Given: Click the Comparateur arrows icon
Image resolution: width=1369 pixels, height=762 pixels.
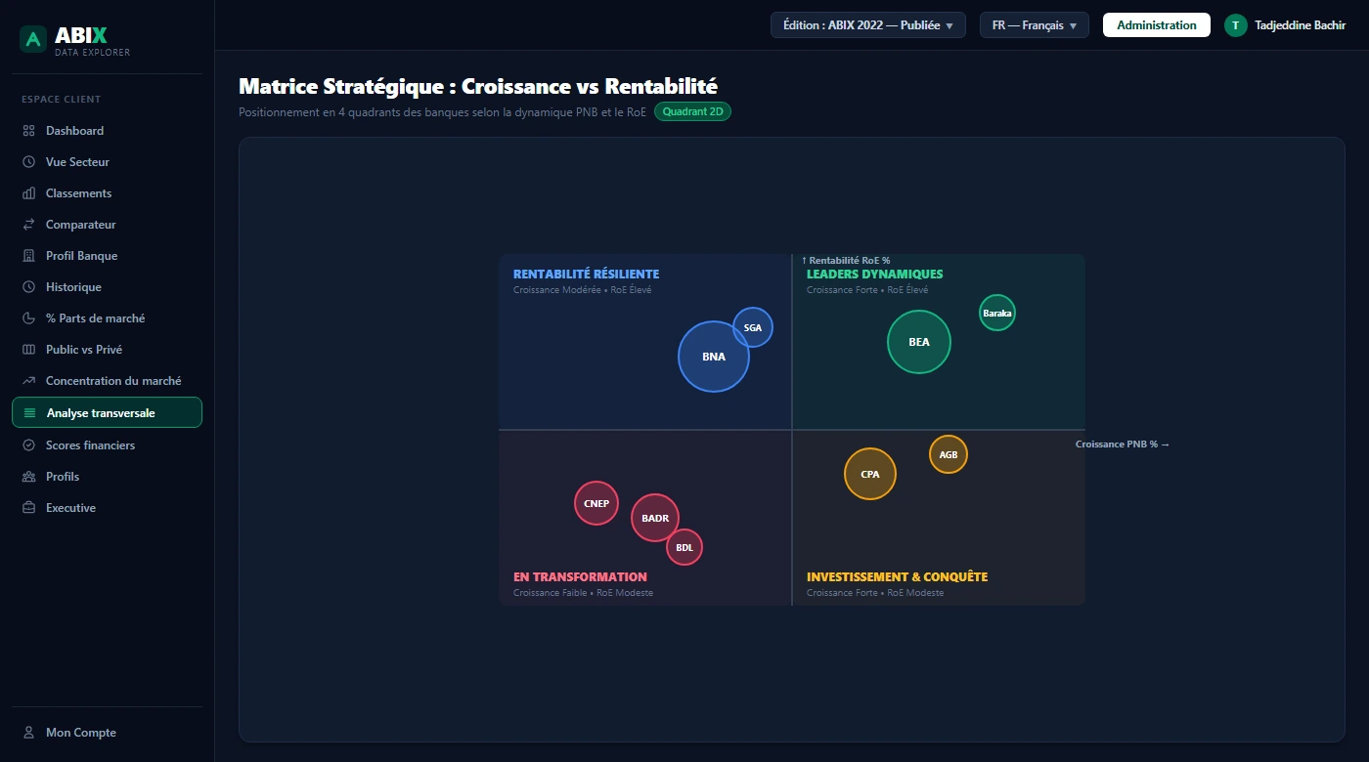Looking at the screenshot, I should click(x=28, y=225).
